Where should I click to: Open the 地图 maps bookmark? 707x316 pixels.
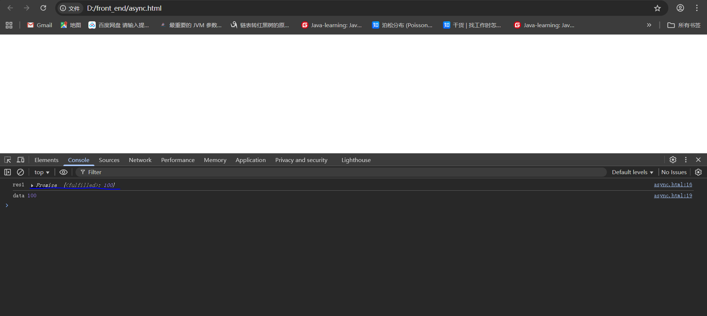[x=71, y=25]
